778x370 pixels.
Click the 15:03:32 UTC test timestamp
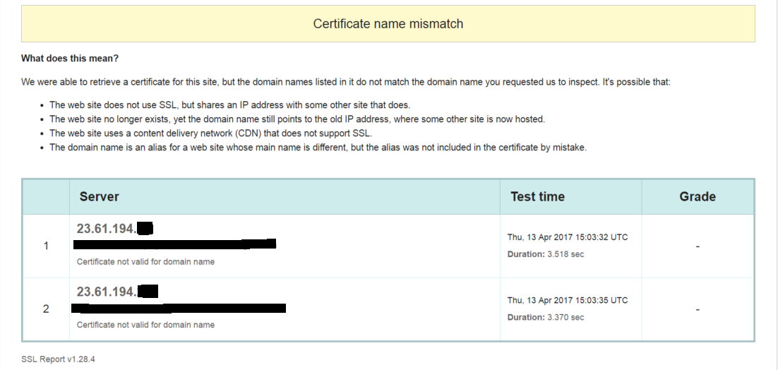[567, 237]
